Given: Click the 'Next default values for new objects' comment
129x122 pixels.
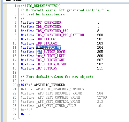Looking at the screenshot, I should click(x=57, y=77).
